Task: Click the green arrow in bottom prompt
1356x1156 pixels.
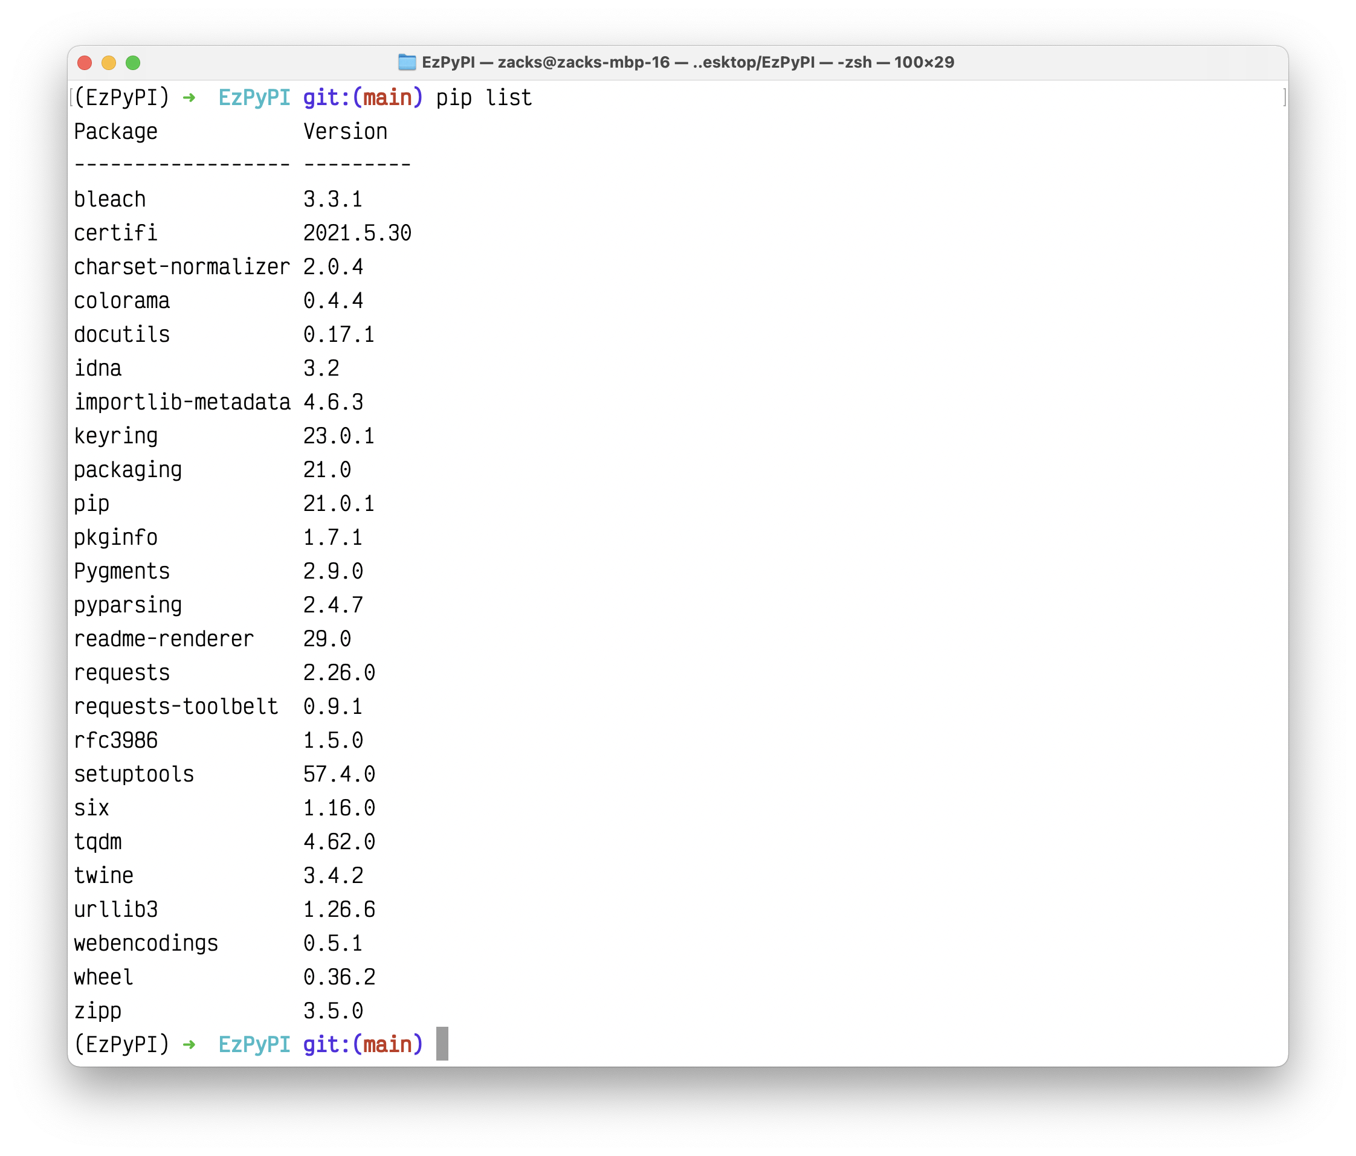Action: tap(189, 1044)
